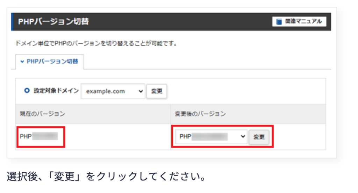
Task: Click the arrow on the PHP version dropdown
Action: (243, 137)
